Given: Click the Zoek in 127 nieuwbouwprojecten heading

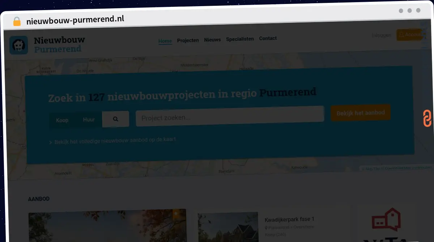Looking at the screenshot, I should pos(182,95).
